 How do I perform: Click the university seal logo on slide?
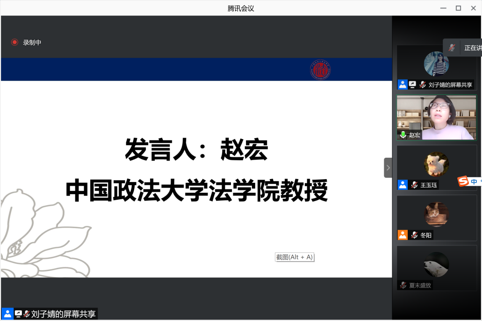(x=320, y=70)
